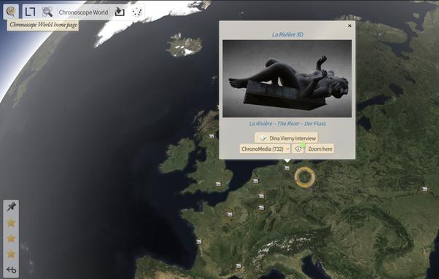
Task: Expand the ChronoMedia (732) dropdown
Action: coord(265,149)
